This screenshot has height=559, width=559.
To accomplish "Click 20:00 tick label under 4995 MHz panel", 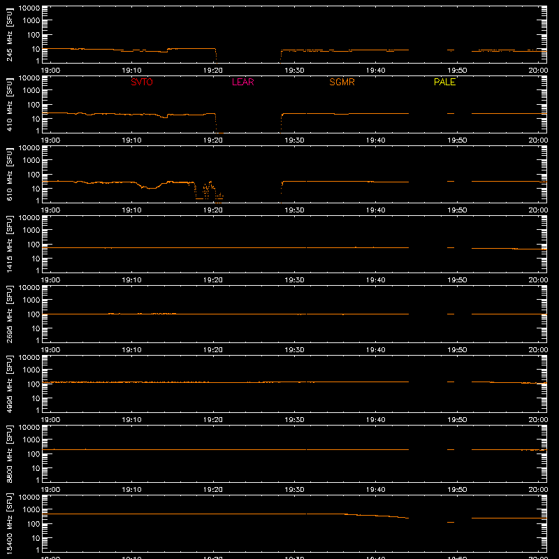I will 538,420.
